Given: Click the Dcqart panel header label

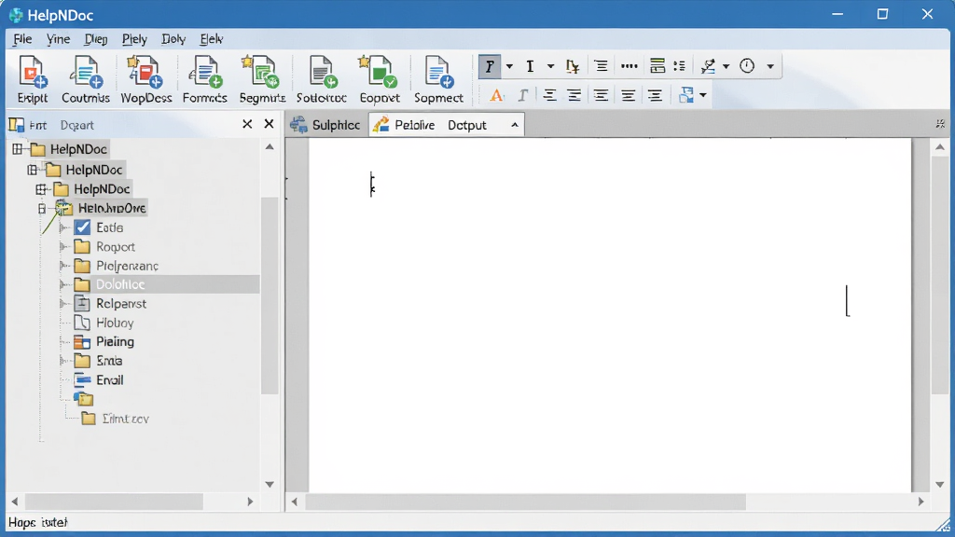Looking at the screenshot, I should [x=76, y=126].
